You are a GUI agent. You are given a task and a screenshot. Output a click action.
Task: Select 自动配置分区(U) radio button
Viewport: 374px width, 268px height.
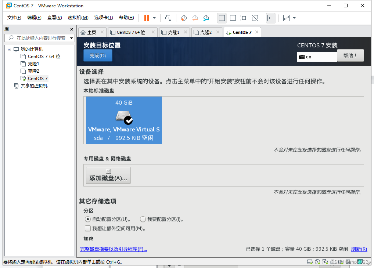[88, 219]
